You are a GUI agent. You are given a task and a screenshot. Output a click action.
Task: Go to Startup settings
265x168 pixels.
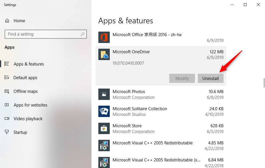(20, 132)
